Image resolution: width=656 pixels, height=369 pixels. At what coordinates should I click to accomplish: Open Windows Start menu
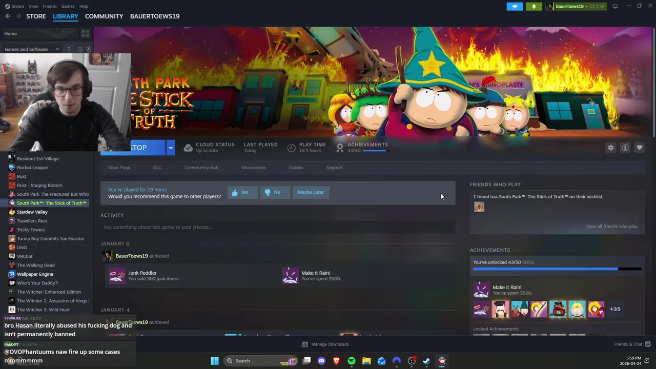point(215,361)
